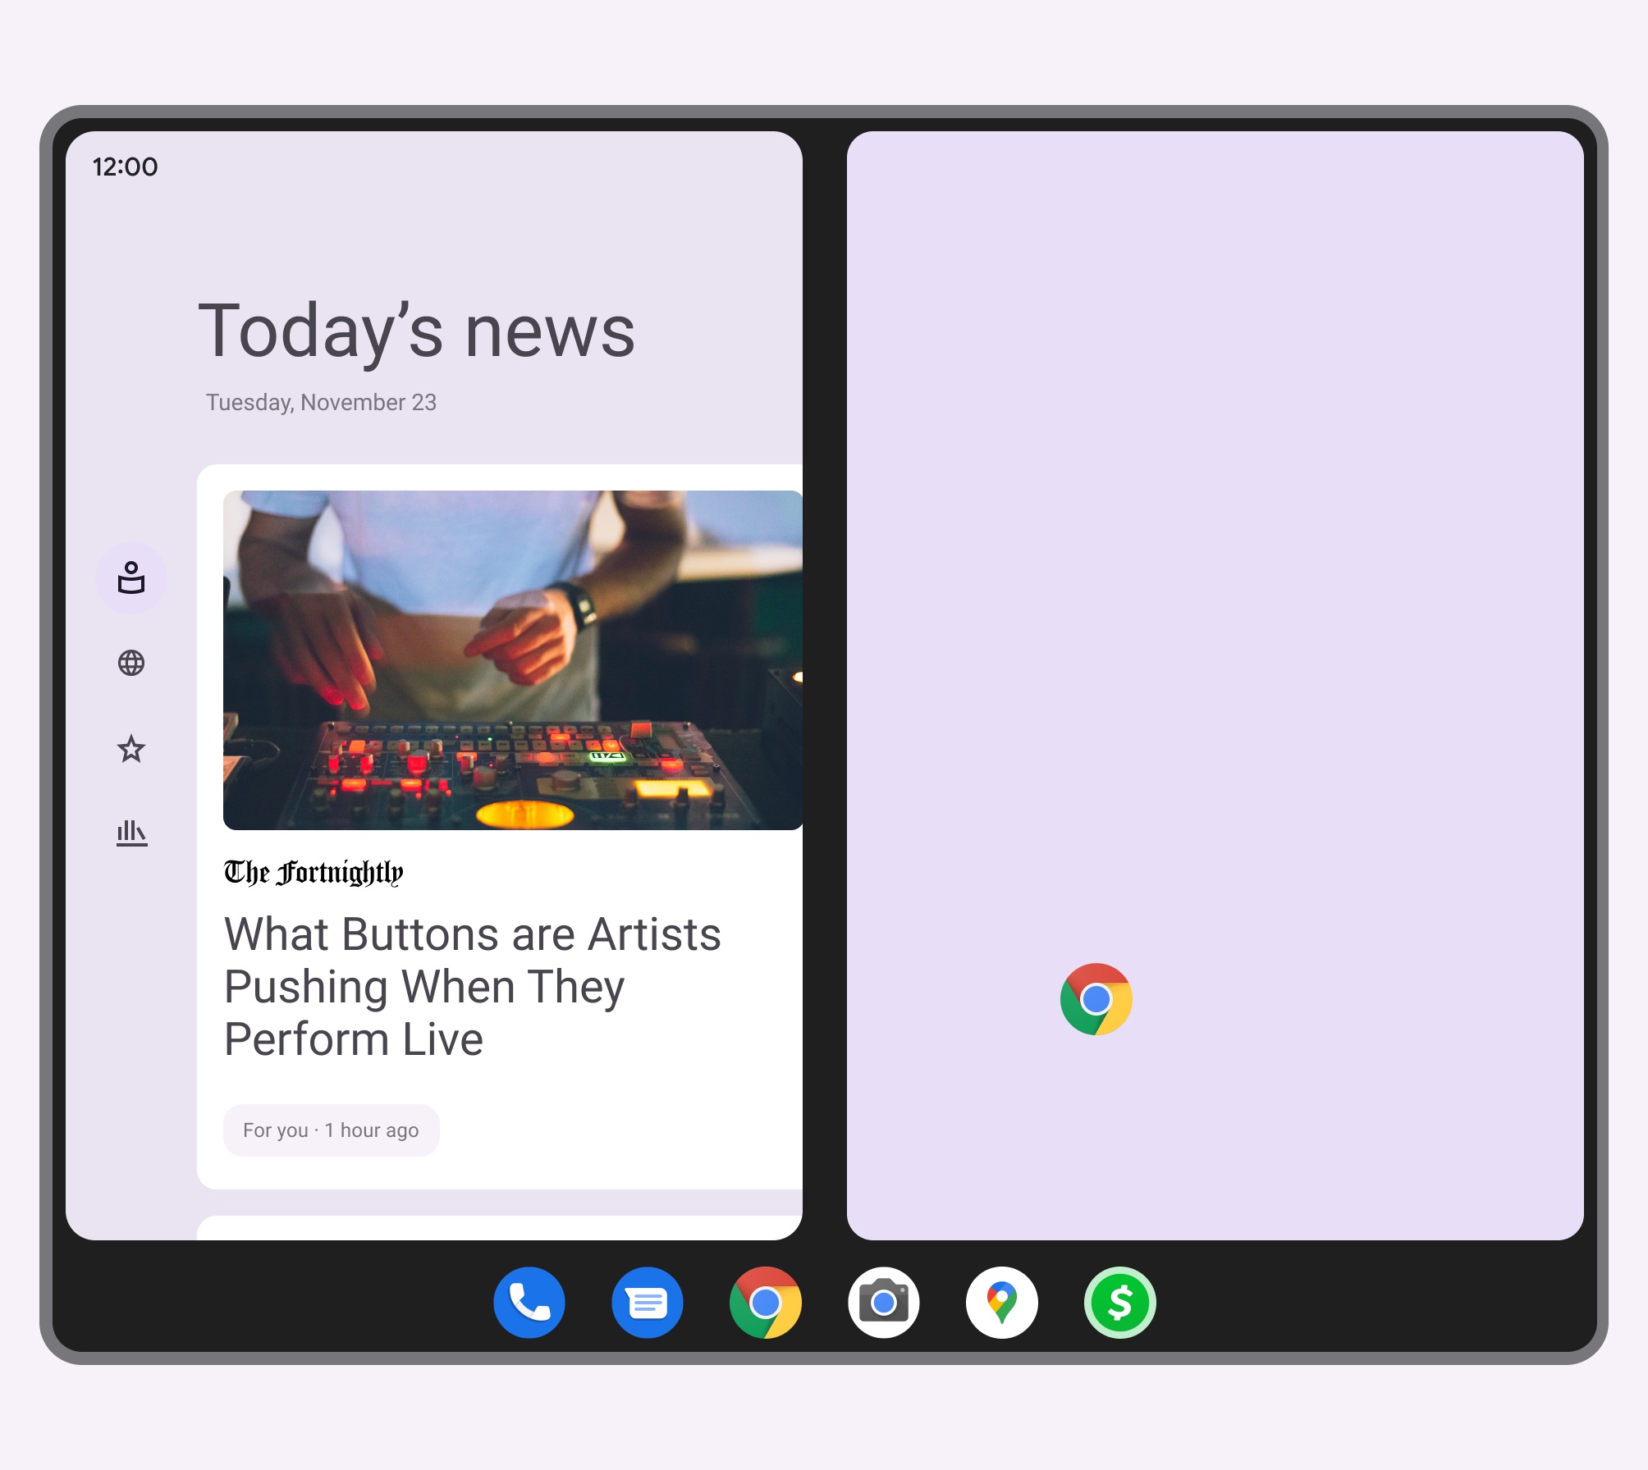Open Chrome on right panel
Viewport: 1648px width, 1470px height.
pos(1093,1000)
